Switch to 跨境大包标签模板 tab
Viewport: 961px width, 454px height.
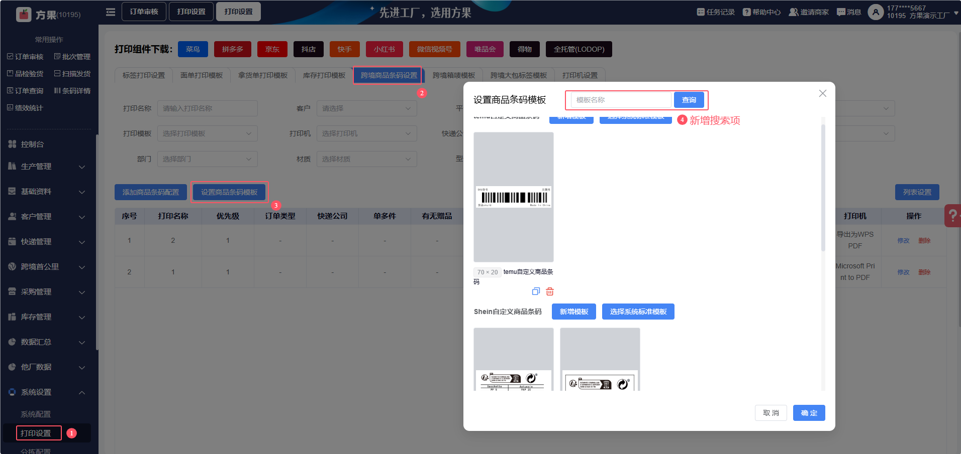tap(519, 75)
